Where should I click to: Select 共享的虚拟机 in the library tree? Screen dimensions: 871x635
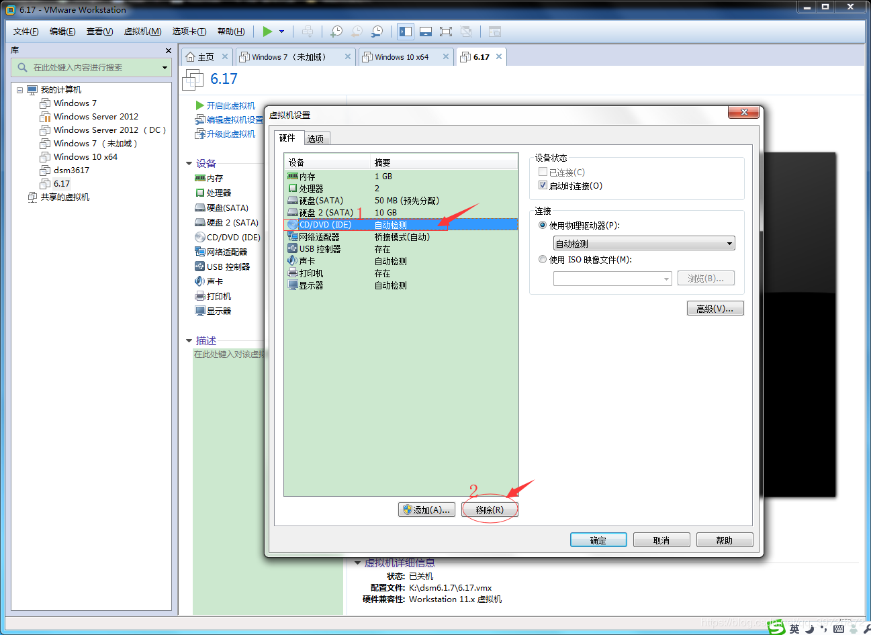click(64, 197)
